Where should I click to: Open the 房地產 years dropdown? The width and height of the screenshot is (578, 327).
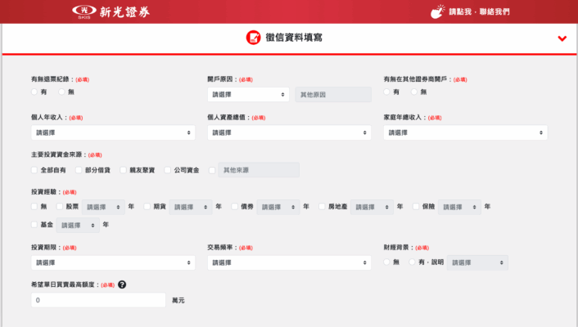tap(372, 207)
